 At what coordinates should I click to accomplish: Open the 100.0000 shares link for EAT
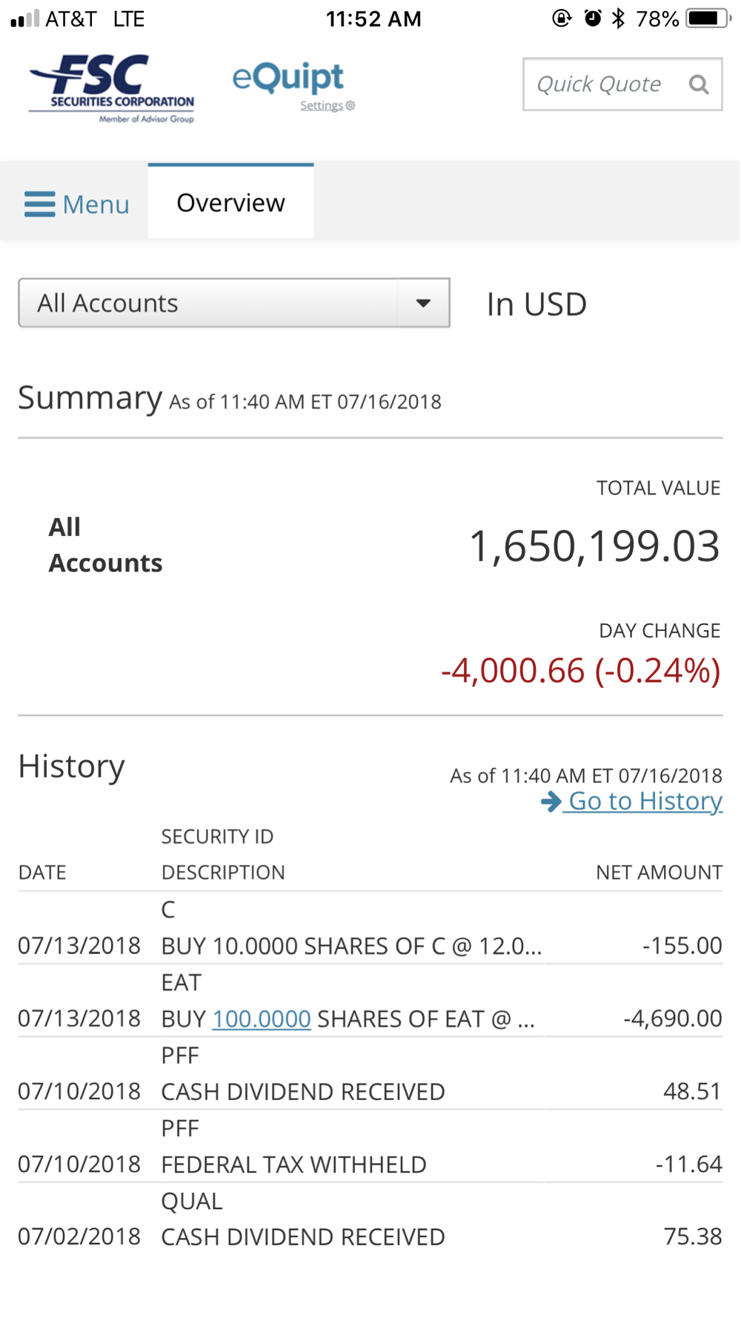click(x=262, y=1019)
